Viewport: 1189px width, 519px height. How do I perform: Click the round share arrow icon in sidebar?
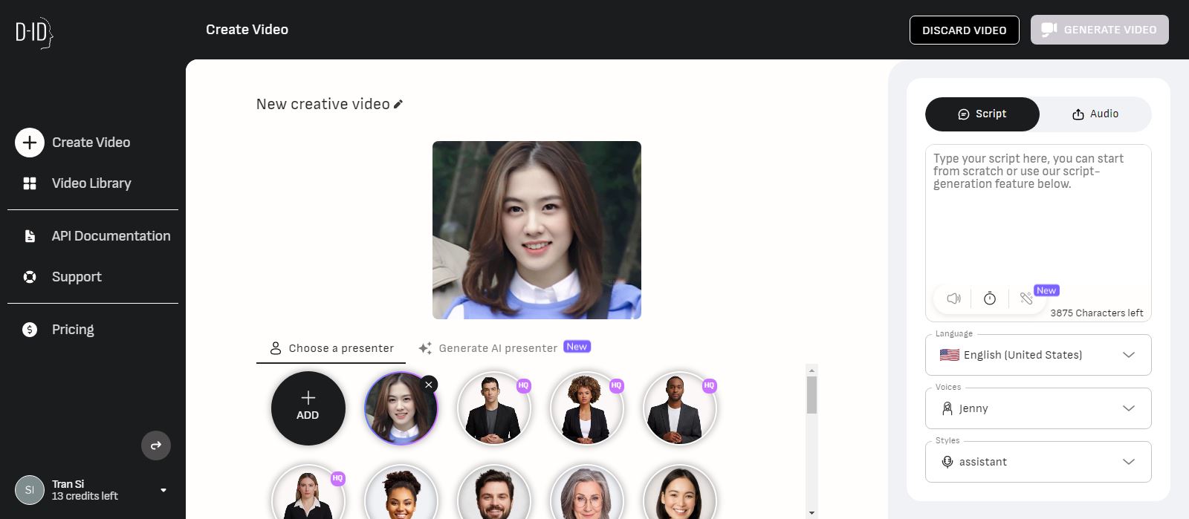[x=156, y=445]
